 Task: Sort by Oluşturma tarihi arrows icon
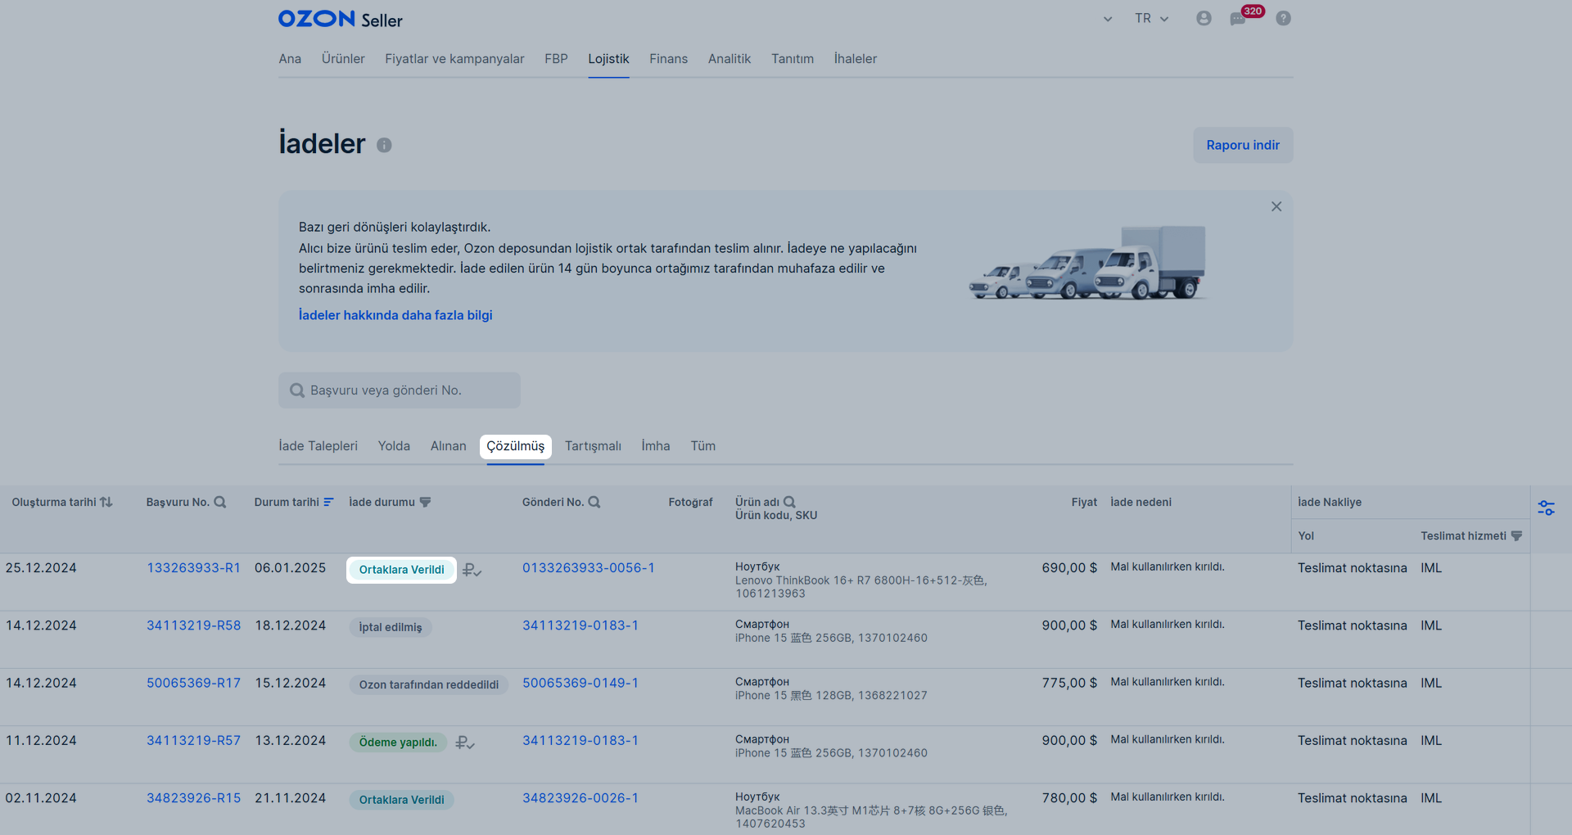coord(106,502)
